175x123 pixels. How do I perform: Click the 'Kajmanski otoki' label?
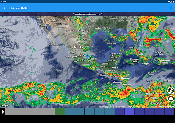(135, 60)
